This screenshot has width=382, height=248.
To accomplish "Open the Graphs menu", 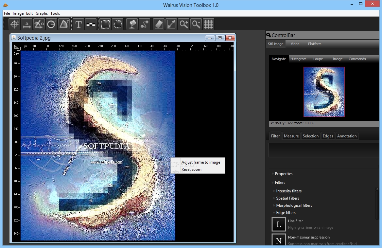I will point(42,13).
